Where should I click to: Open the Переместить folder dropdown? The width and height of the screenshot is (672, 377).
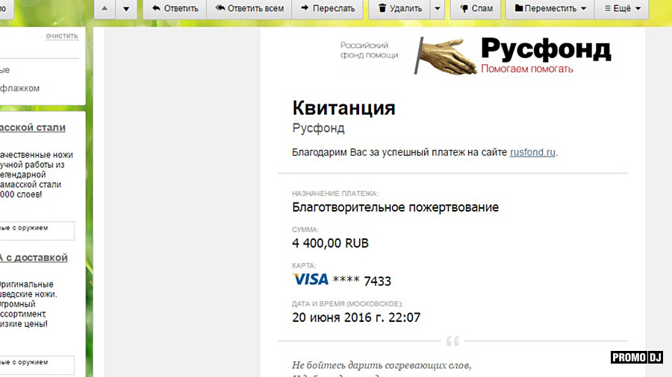550,8
